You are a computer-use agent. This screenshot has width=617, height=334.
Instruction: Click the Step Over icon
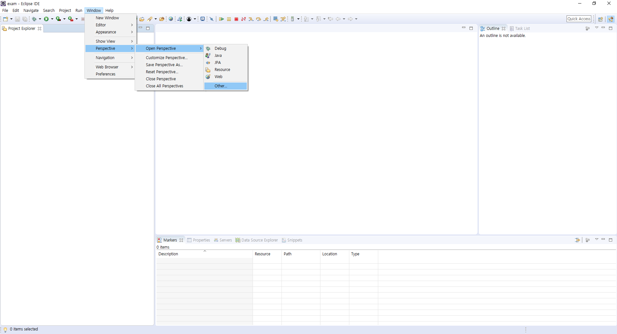click(258, 19)
